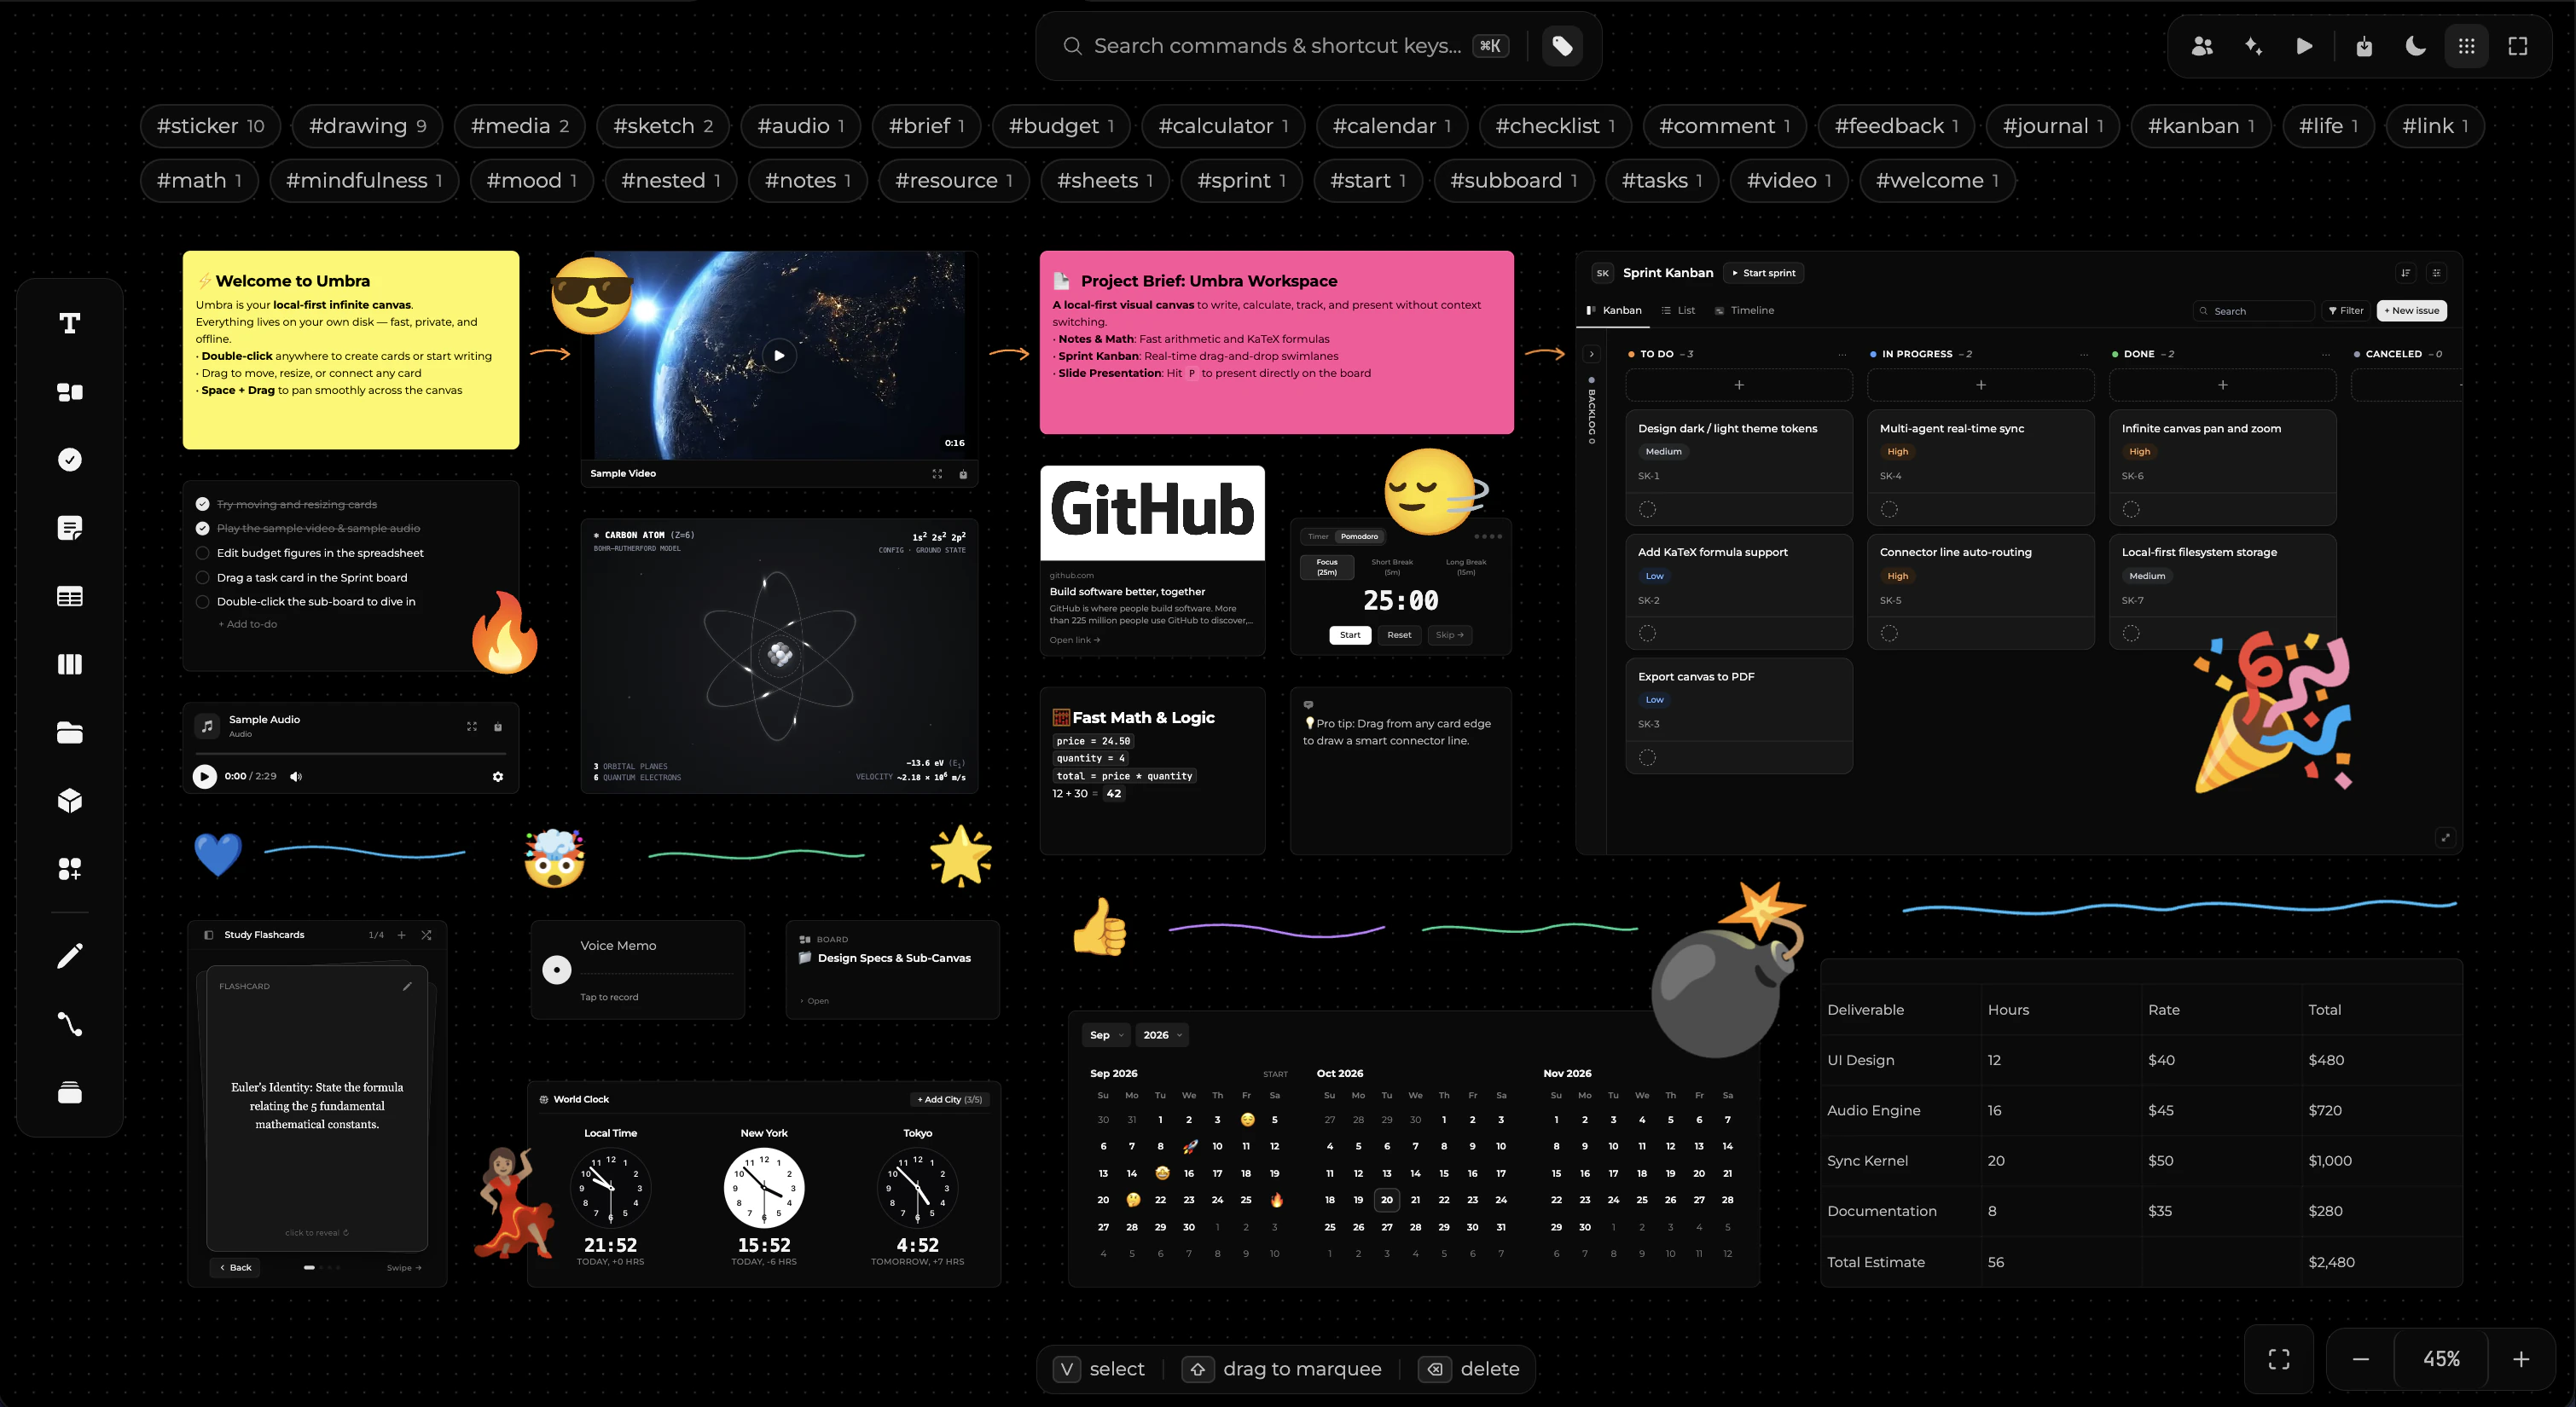Image resolution: width=2576 pixels, height=1407 pixels.
Task: Open the sort icon in Sprint Kanban header
Action: pyautogui.click(x=2405, y=273)
